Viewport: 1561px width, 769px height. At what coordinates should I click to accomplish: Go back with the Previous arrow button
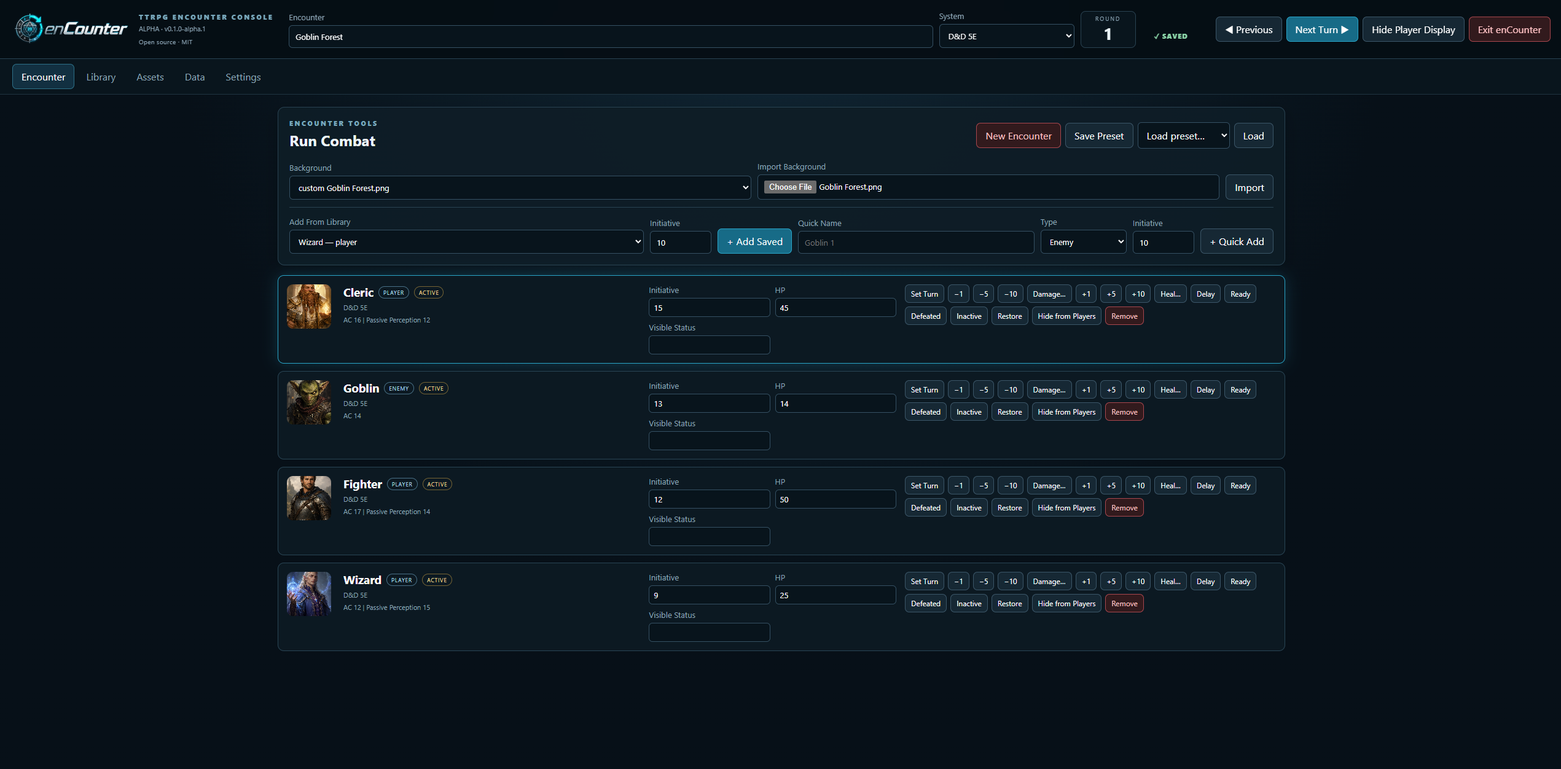click(1248, 29)
